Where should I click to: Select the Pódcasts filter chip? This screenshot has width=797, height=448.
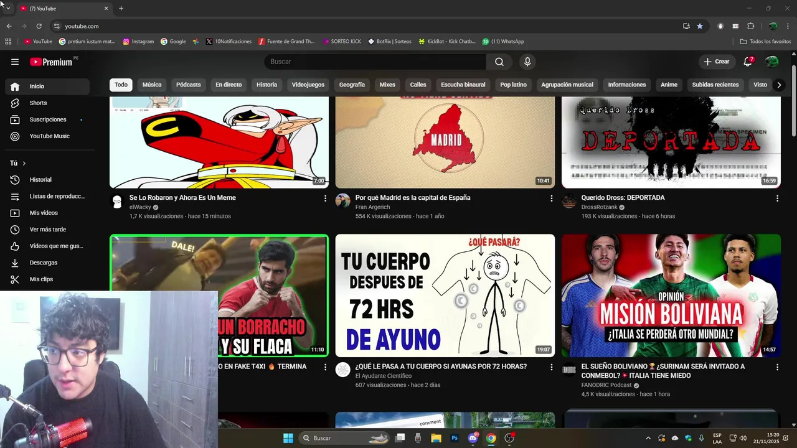[189, 85]
